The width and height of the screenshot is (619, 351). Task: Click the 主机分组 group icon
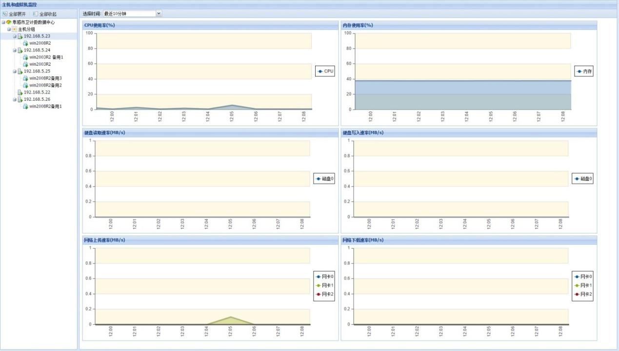pos(14,29)
